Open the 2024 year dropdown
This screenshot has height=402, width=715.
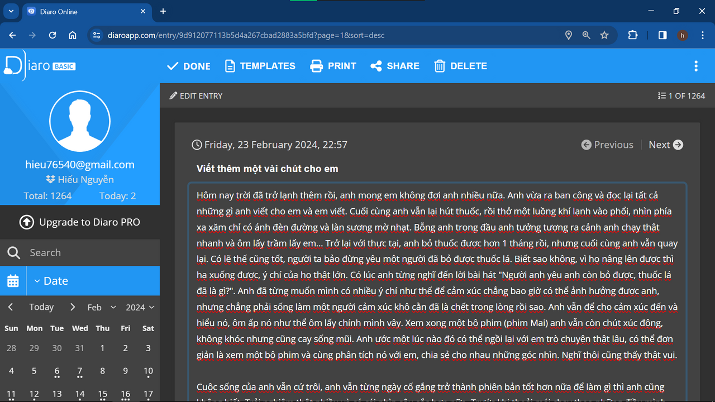tap(140, 307)
